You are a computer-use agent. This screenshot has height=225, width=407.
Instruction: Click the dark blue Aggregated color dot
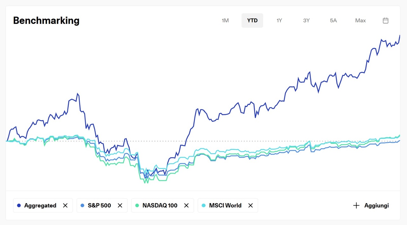[19, 206]
